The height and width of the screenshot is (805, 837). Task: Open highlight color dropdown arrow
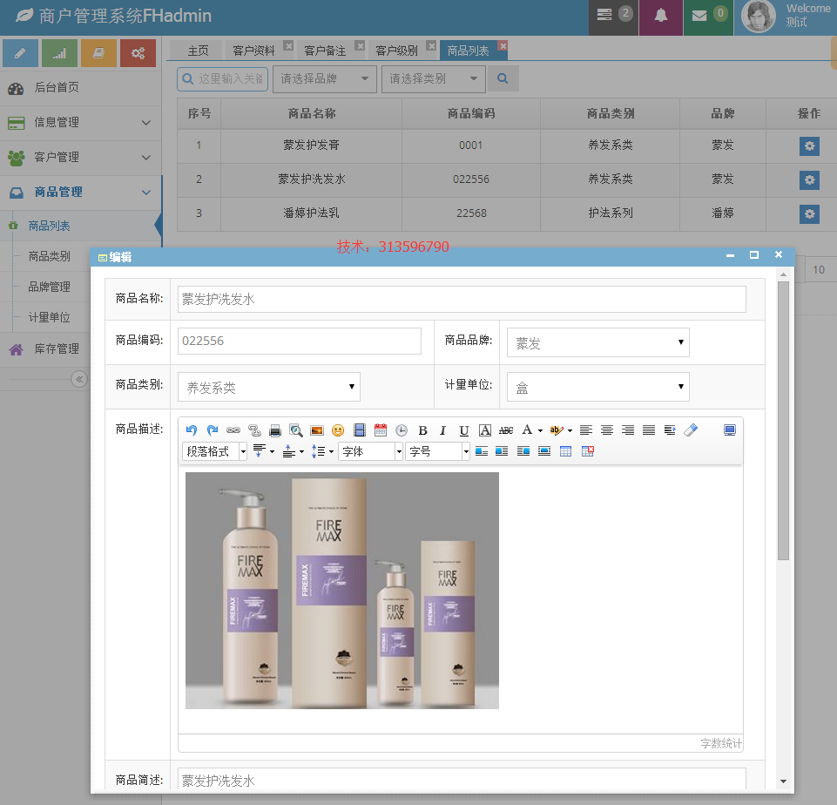point(570,430)
